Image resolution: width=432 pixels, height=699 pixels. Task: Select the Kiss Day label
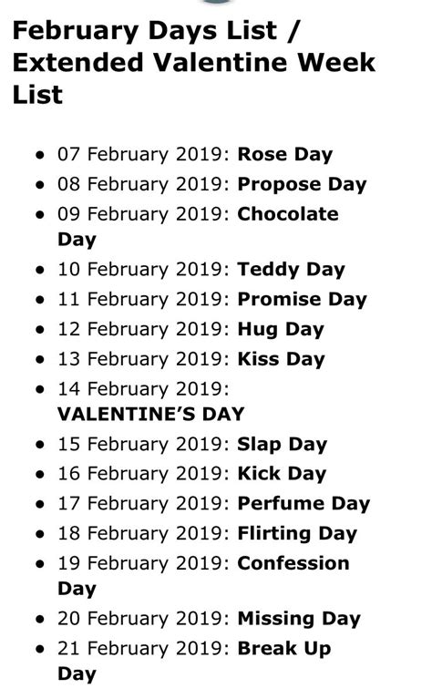(x=281, y=359)
